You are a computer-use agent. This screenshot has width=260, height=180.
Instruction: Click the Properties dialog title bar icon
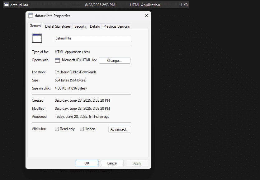[x=31, y=16]
